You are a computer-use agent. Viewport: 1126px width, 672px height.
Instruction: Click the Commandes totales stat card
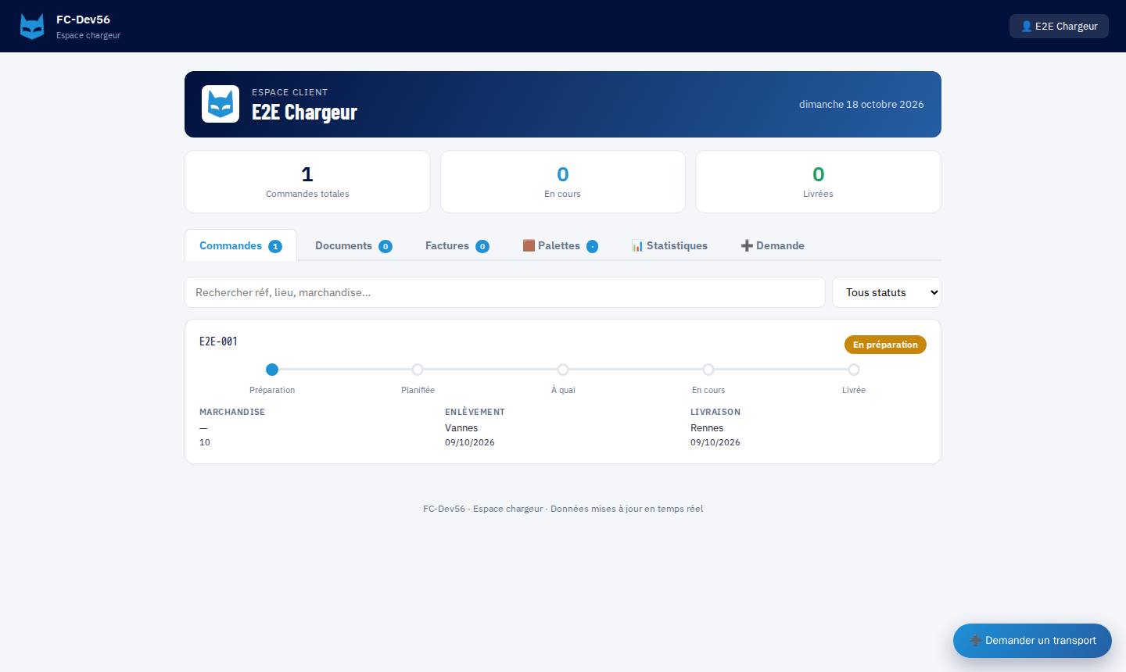pos(307,181)
